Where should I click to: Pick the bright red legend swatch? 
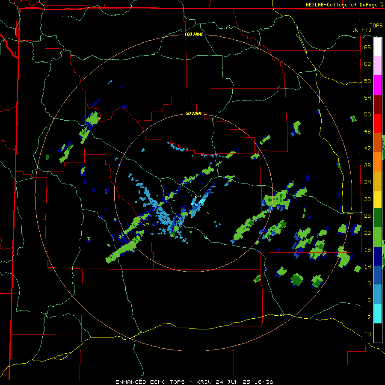(378, 123)
